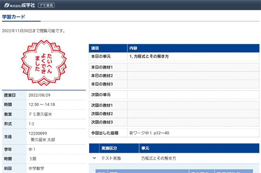The width and height of the screenshot is (261, 173).
Task: Click student name 東久留米 太郎
Action: 43,140
